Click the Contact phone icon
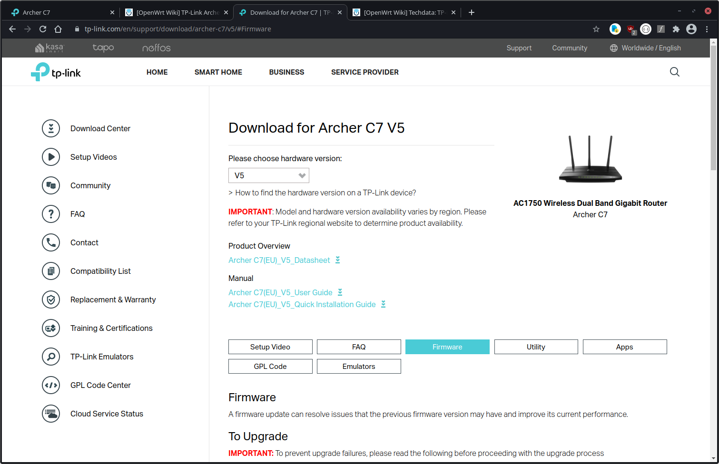Viewport: 719px width, 464px height. (x=51, y=242)
